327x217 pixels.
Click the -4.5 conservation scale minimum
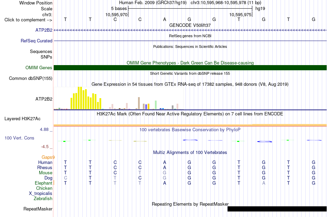tap(45, 147)
